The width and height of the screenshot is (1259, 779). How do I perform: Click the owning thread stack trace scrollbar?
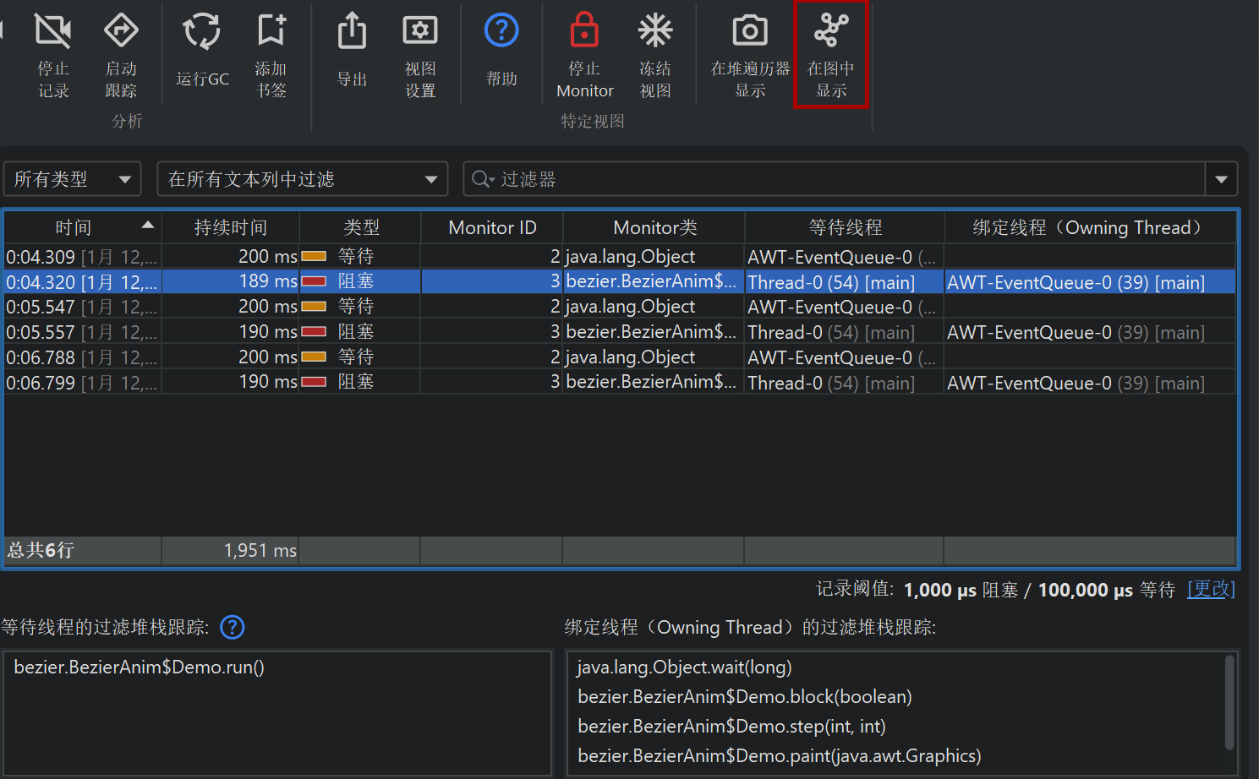[1229, 701]
